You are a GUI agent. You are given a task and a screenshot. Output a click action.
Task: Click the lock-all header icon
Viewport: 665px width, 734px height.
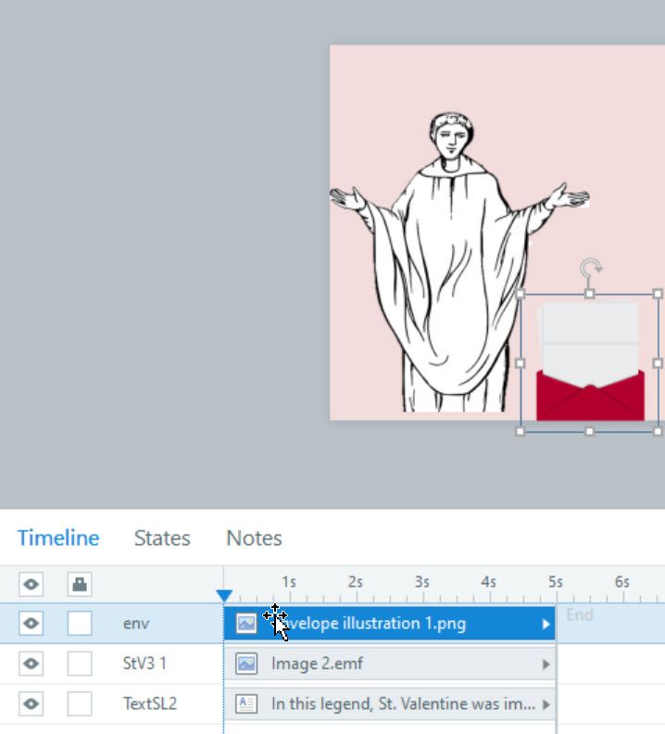(x=80, y=584)
